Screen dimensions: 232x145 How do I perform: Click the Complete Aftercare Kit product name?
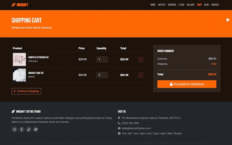39,57
